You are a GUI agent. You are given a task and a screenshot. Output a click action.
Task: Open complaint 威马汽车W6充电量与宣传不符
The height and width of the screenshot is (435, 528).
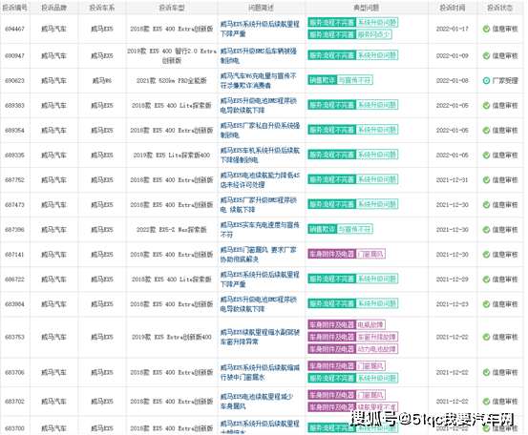[259, 81]
